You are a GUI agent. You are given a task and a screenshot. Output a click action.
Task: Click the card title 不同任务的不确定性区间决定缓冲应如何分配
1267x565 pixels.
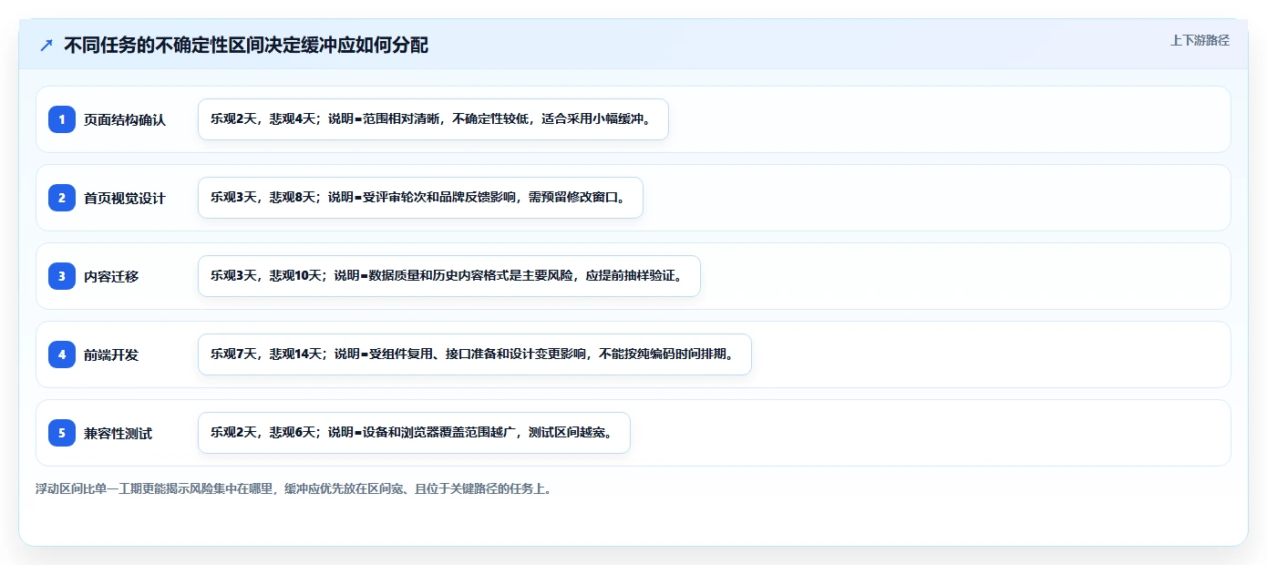coord(246,45)
